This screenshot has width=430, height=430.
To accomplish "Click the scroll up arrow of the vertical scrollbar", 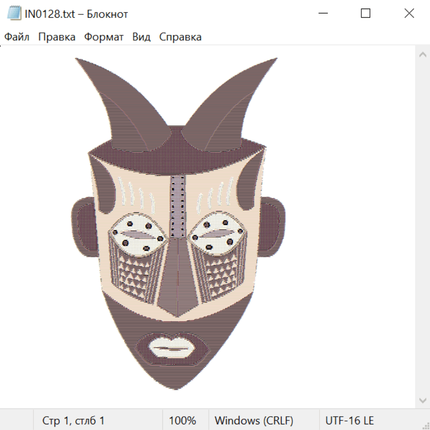I will click(x=422, y=54).
